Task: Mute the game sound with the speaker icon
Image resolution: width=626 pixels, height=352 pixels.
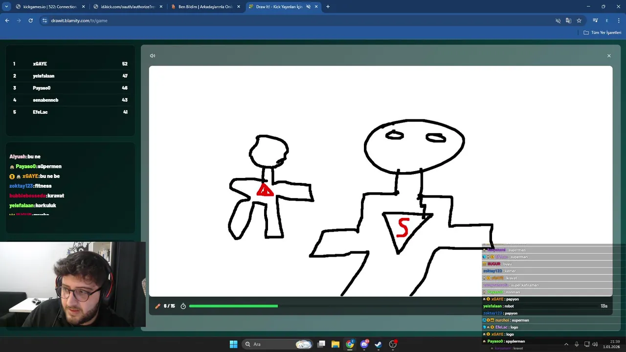Action: [153, 56]
